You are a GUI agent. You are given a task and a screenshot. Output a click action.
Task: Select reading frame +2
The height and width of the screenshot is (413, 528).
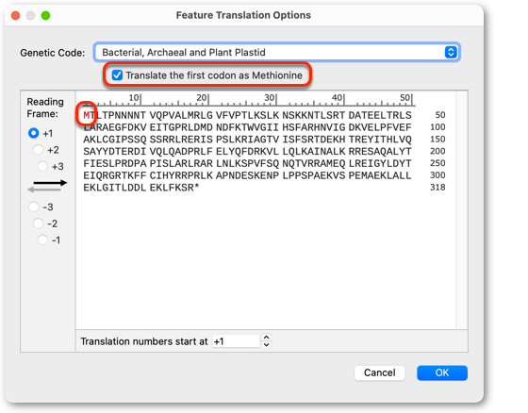click(38, 150)
